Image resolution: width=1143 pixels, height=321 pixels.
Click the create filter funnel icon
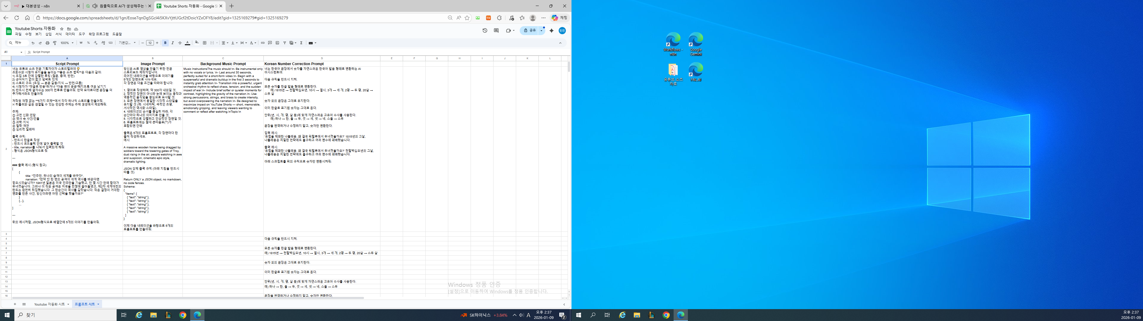pyautogui.click(x=285, y=43)
